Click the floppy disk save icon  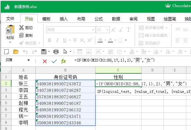(x=44, y=51)
